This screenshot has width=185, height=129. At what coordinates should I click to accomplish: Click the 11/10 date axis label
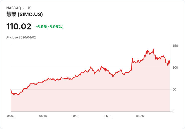[108, 116]
